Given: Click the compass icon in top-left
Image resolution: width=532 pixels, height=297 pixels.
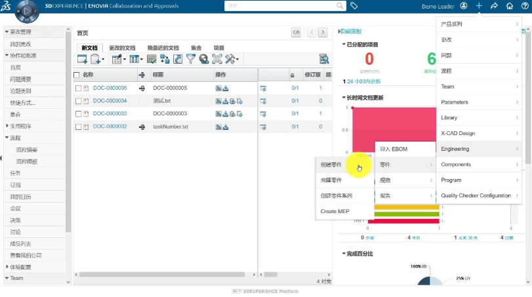Looking at the screenshot, I should pos(27,11).
